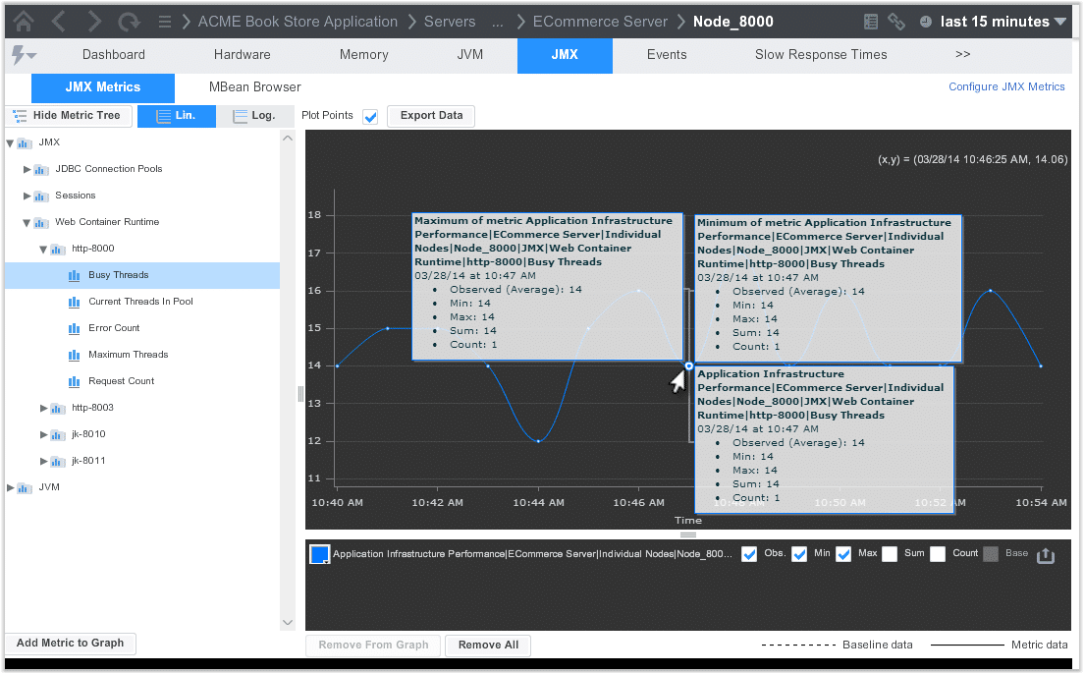Open the Events tab

click(667, 55)
